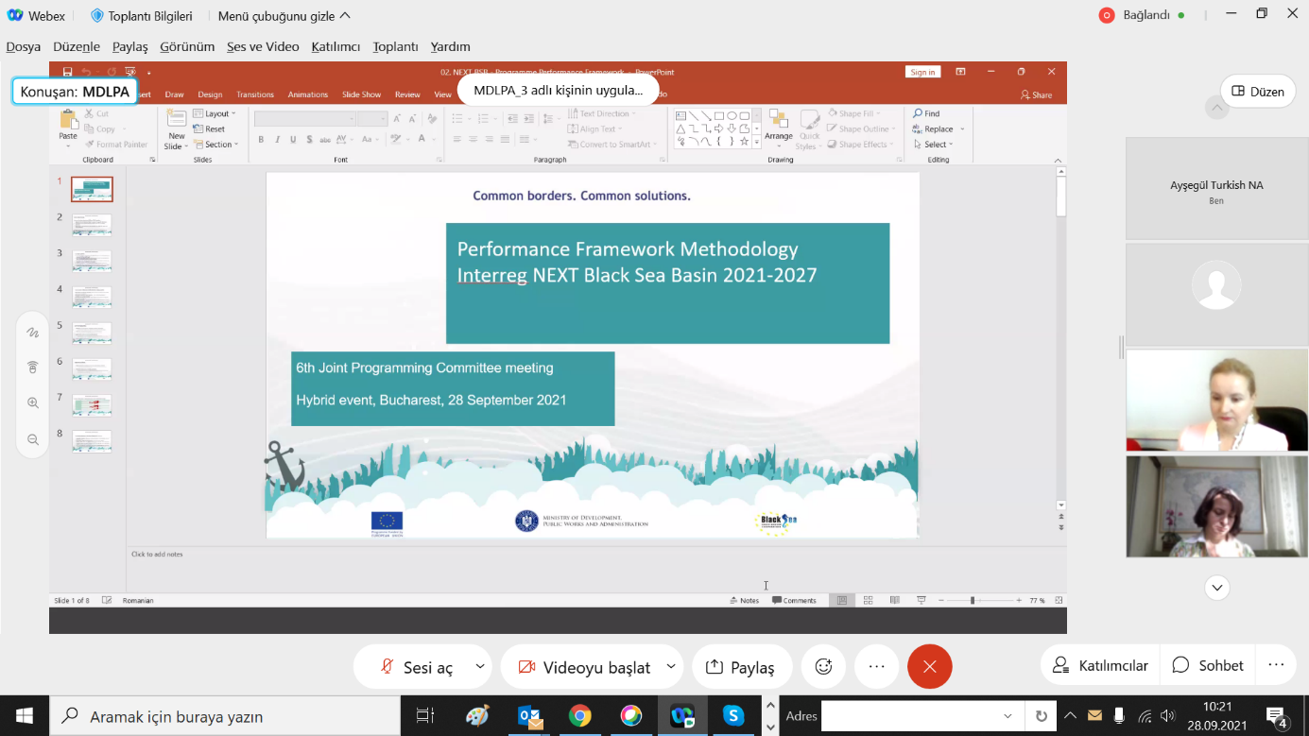Unmute microphone with Sesi aç
Image resolution: width=1309 pixels, height=736 pixels.
[x=417, y=667]
